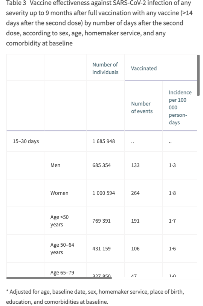Click the horizontal table scrollbar thumb
This screenshot has width=203, height=306.
coord(59,278)
